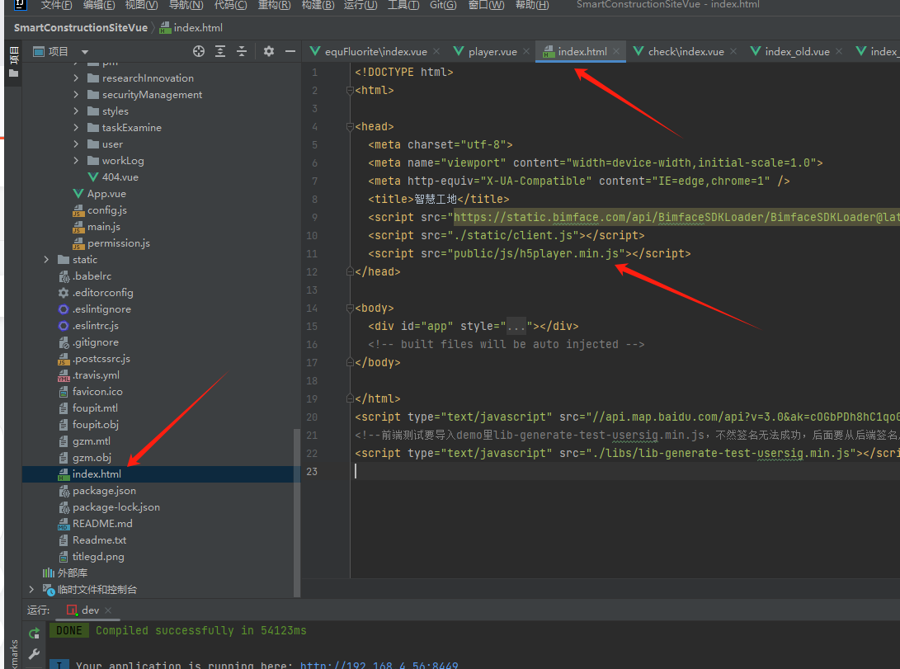Open the application URL link in console
Image resolution: width=900 pixels, height=669 pixels.
[379, 665]
